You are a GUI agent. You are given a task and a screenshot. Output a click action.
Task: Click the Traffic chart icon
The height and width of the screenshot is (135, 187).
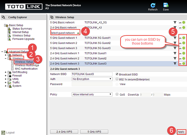[9, 83]
